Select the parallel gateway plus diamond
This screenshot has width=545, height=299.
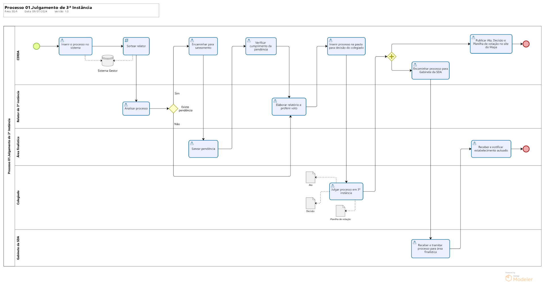392,57
